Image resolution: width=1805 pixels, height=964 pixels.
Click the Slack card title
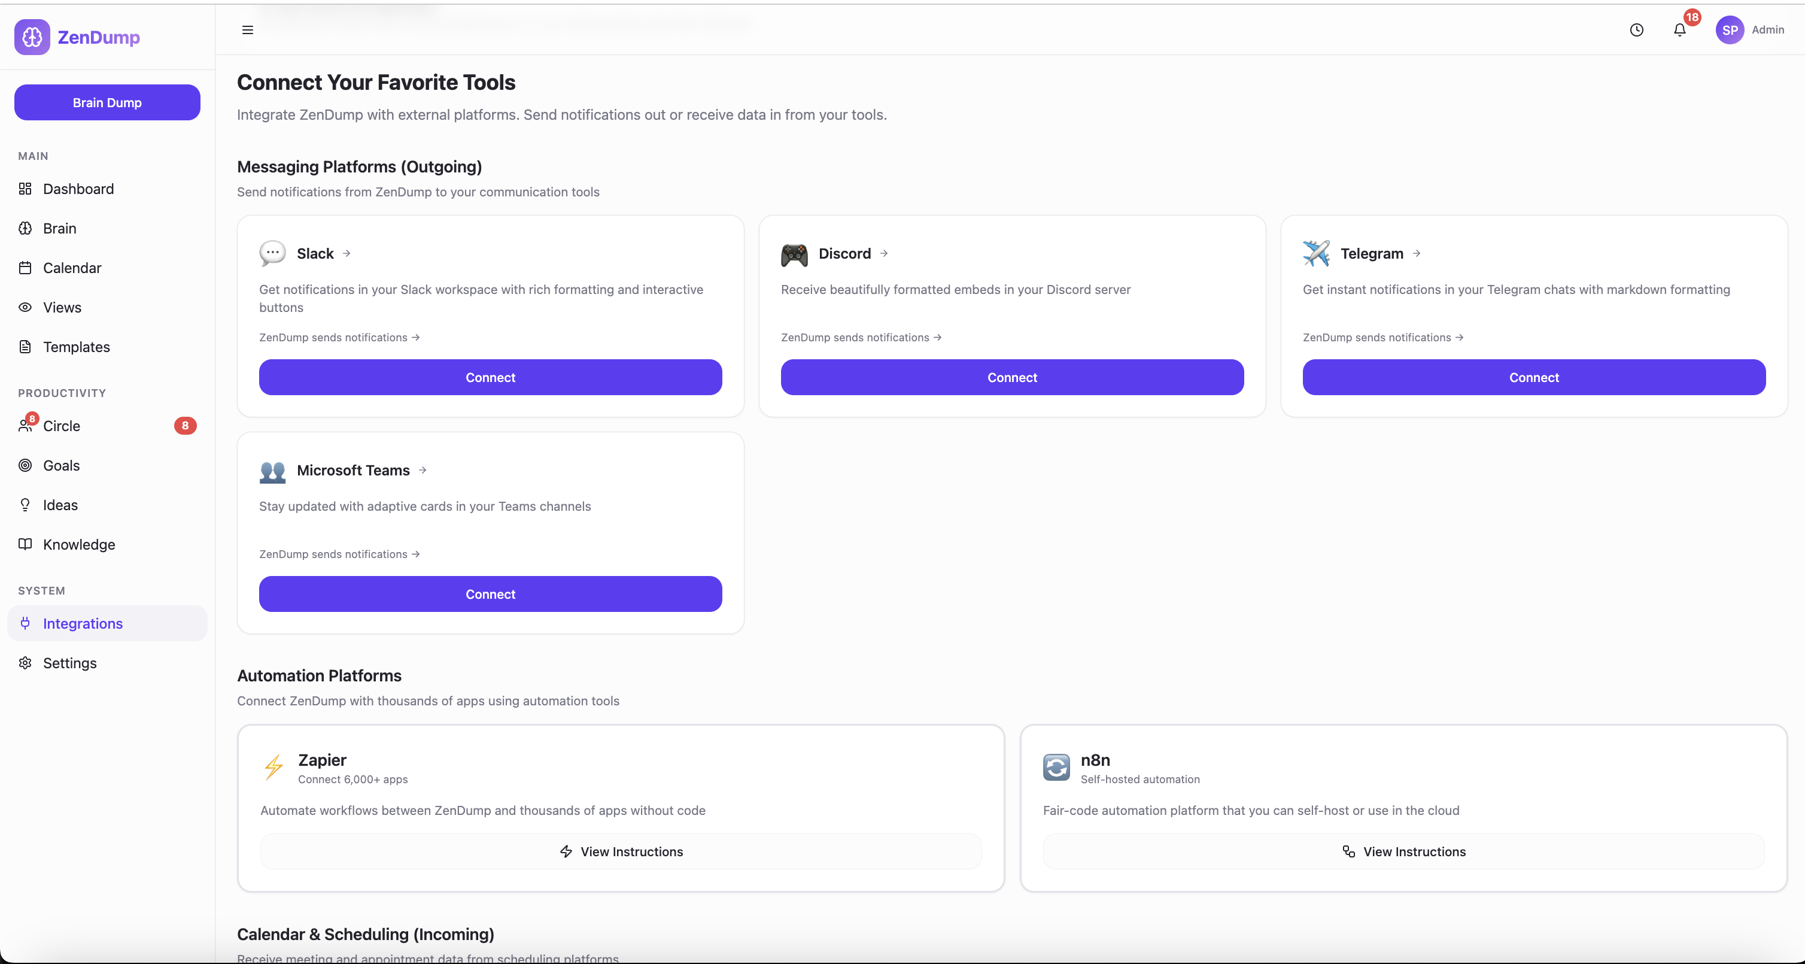click(315, 253)
